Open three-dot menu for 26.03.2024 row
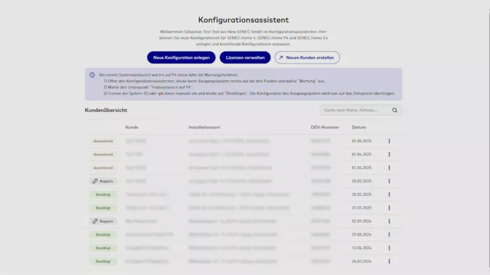Viewport: 490px width, 275px height. click(x=389, y=261)
